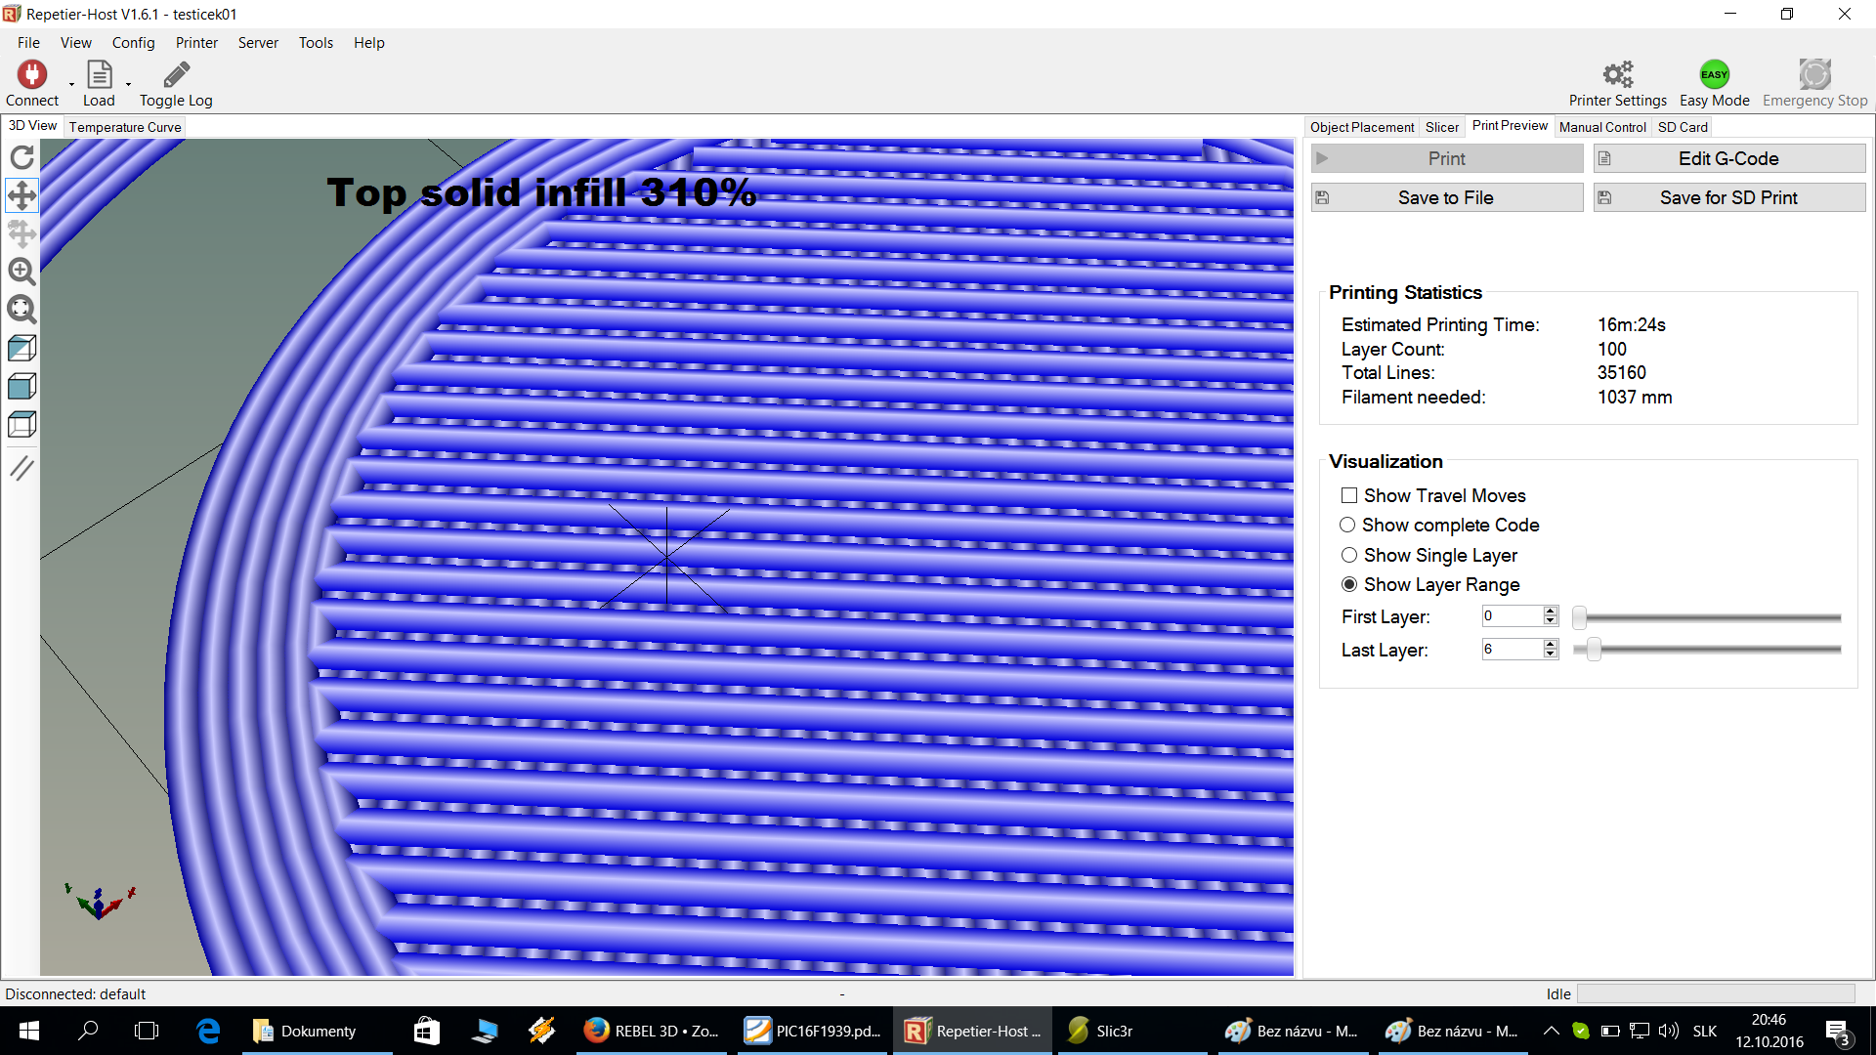Open Connect dropdown arrow

click(x=71, y=84)
